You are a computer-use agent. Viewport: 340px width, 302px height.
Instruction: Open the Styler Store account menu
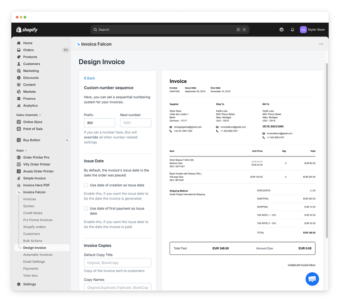coord(312,30)
